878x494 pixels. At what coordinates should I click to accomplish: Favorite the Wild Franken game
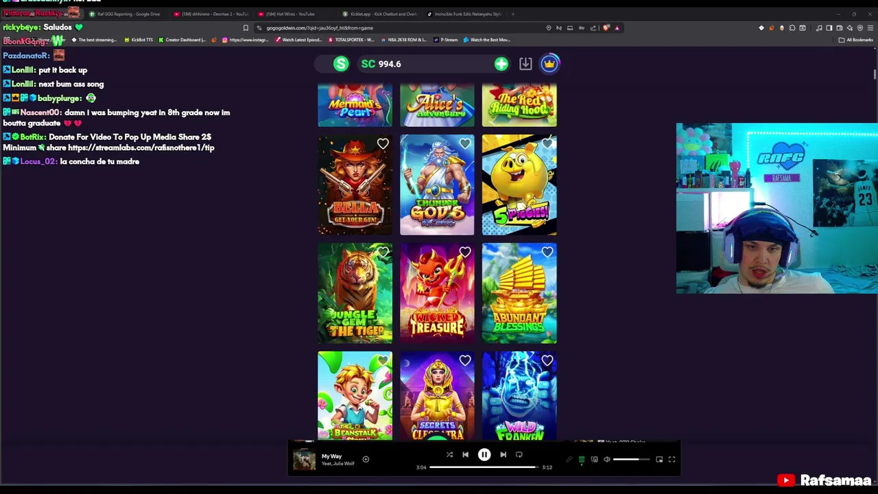click(x=547, y=361)
